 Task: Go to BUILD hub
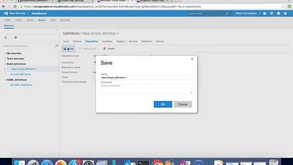(x=42, y=20)
